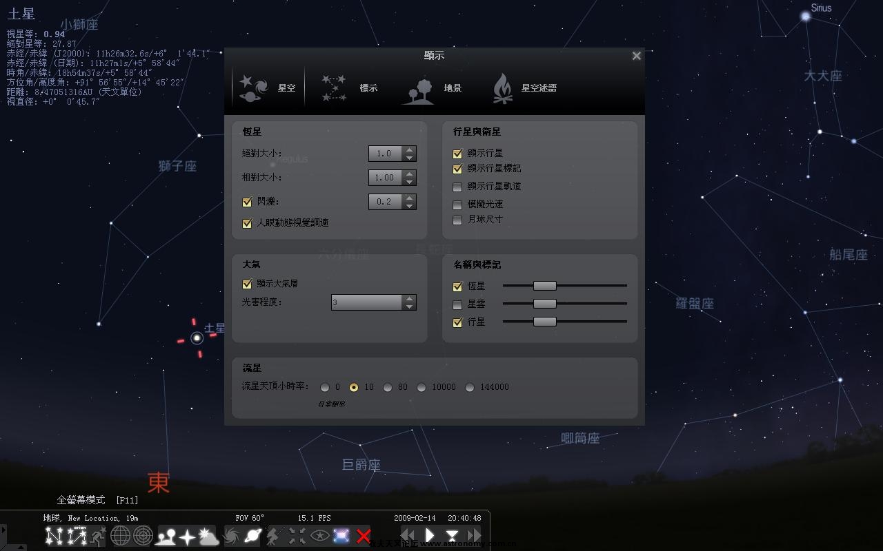The width and height of the screenshot is (883, 551).
Task: Decrease 閃爍 value with down arrow
Action: (x=409, y=206)
